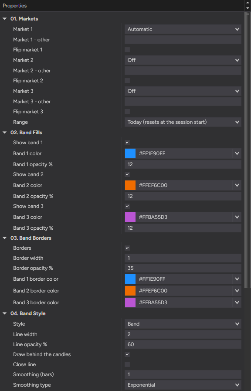Click the purple Band 3 color swatch
Viewport: 251px width, 391px height.
tap(130, 217)
